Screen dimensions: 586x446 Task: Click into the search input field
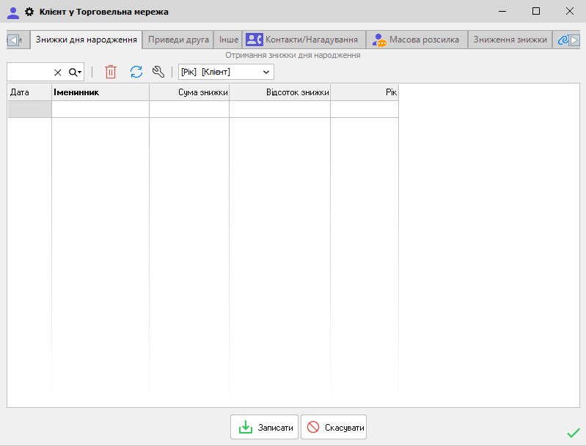pyautogui.click(x=29, y=72)
